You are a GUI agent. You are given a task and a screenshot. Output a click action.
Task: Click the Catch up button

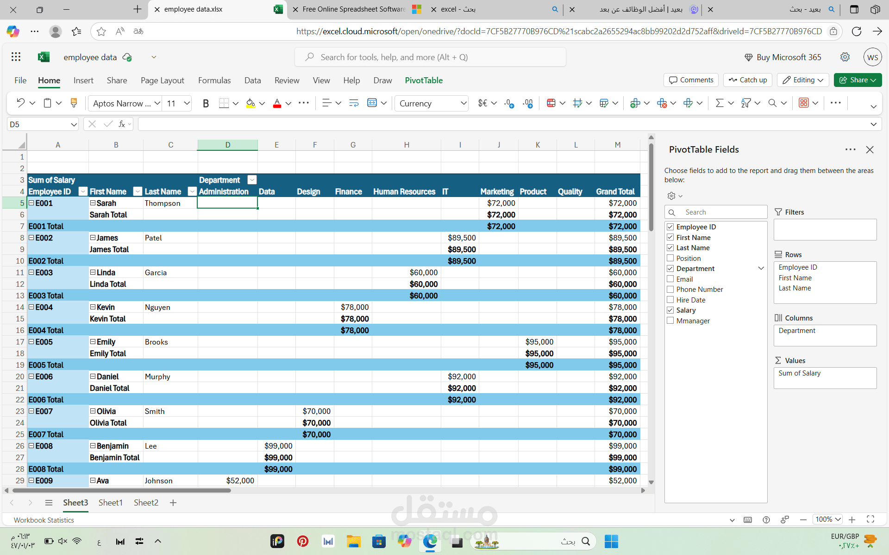[x=748, y=80]
